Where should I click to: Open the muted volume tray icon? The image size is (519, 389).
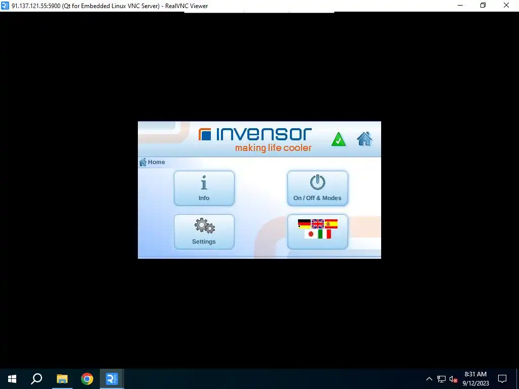pyautogui.click(x=453, y=379)
